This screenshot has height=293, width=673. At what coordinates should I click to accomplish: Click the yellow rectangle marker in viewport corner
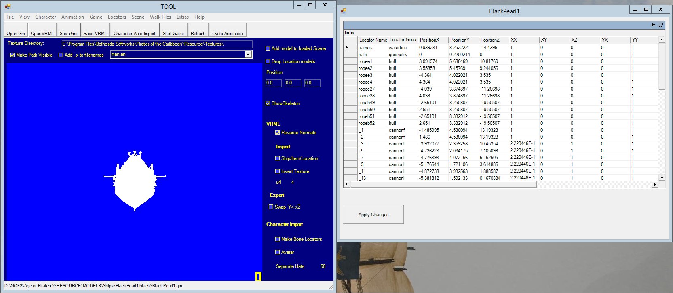[x=258, y=276]
